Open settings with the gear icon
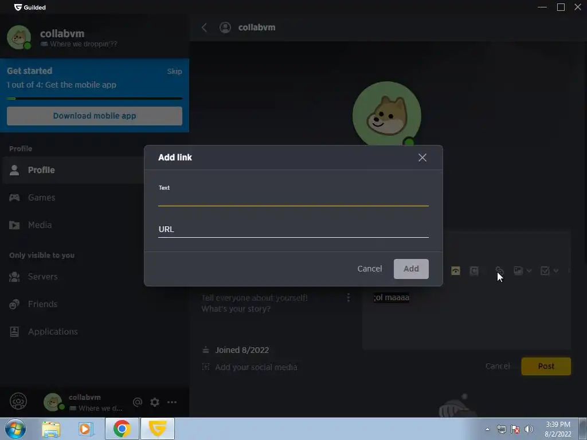This screenshot has width=587, height=440. pyautogui.click(x=155, y=402)
